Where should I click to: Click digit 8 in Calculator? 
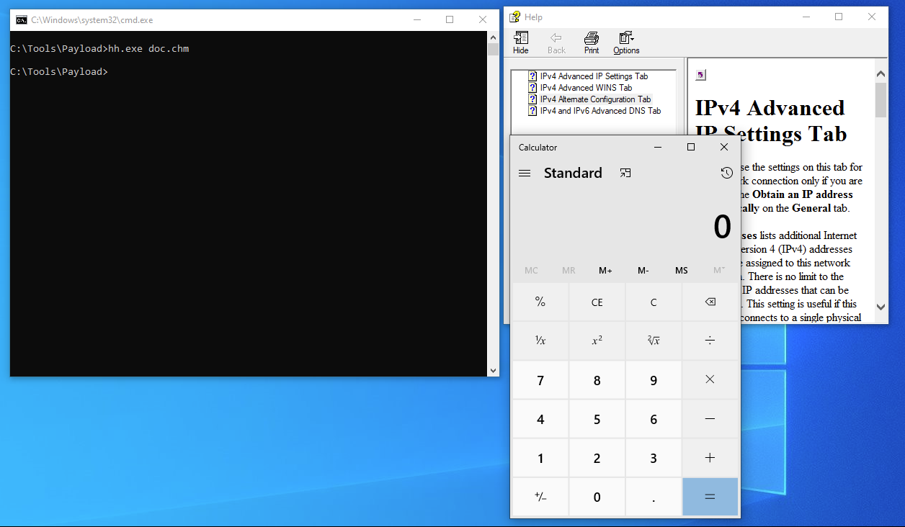[x=597, y=380]
